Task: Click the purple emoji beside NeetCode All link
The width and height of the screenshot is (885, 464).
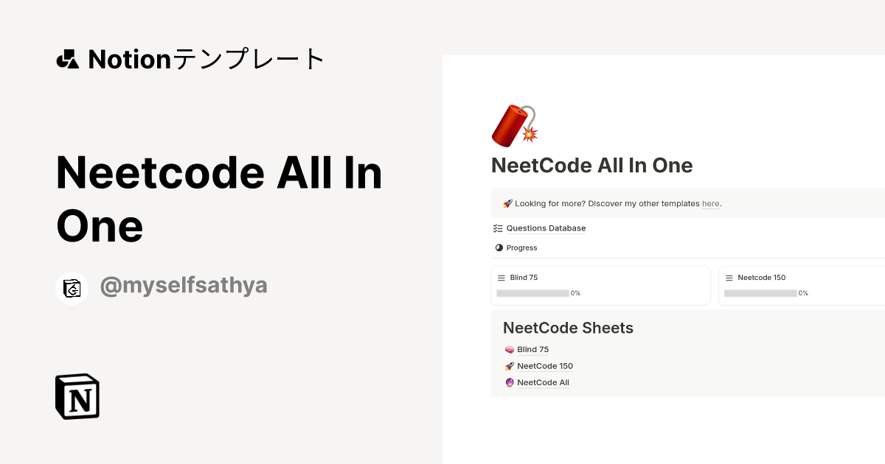Action: 510,382
